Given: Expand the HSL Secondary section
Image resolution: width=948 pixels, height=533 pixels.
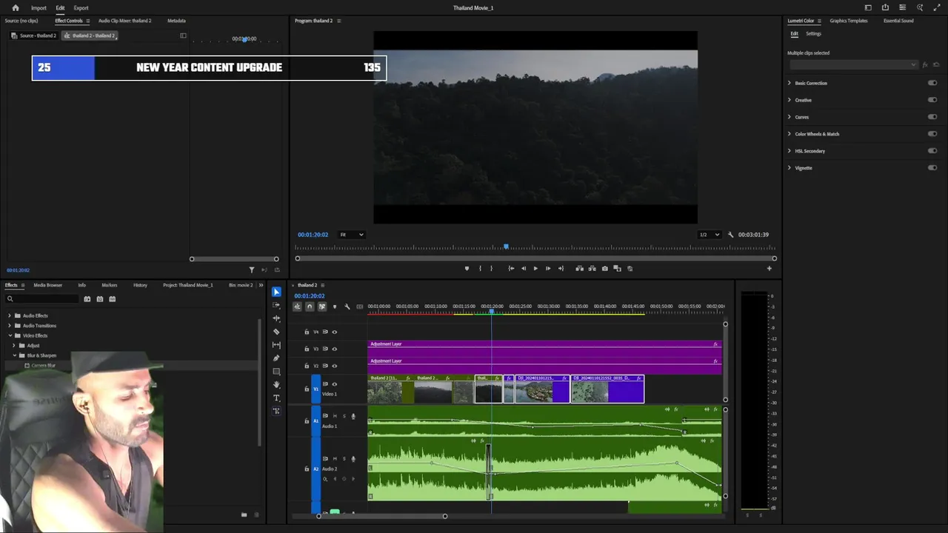Looking at the screenshot, I should [790, 151].
